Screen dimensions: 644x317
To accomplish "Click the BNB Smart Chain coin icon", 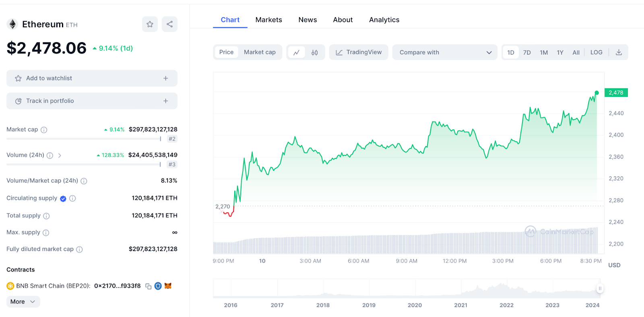I will coord(10,286).
